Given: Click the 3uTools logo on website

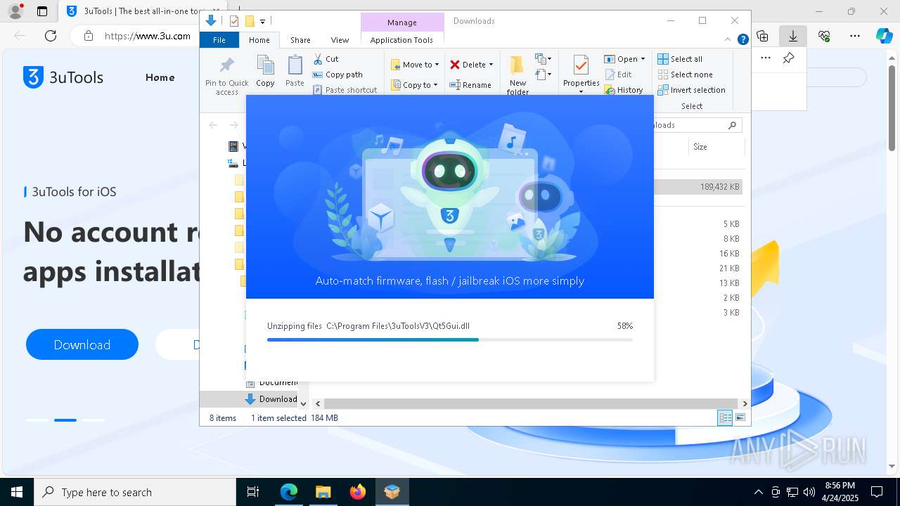Looking at the screenshot, I should tap(63, 77).
